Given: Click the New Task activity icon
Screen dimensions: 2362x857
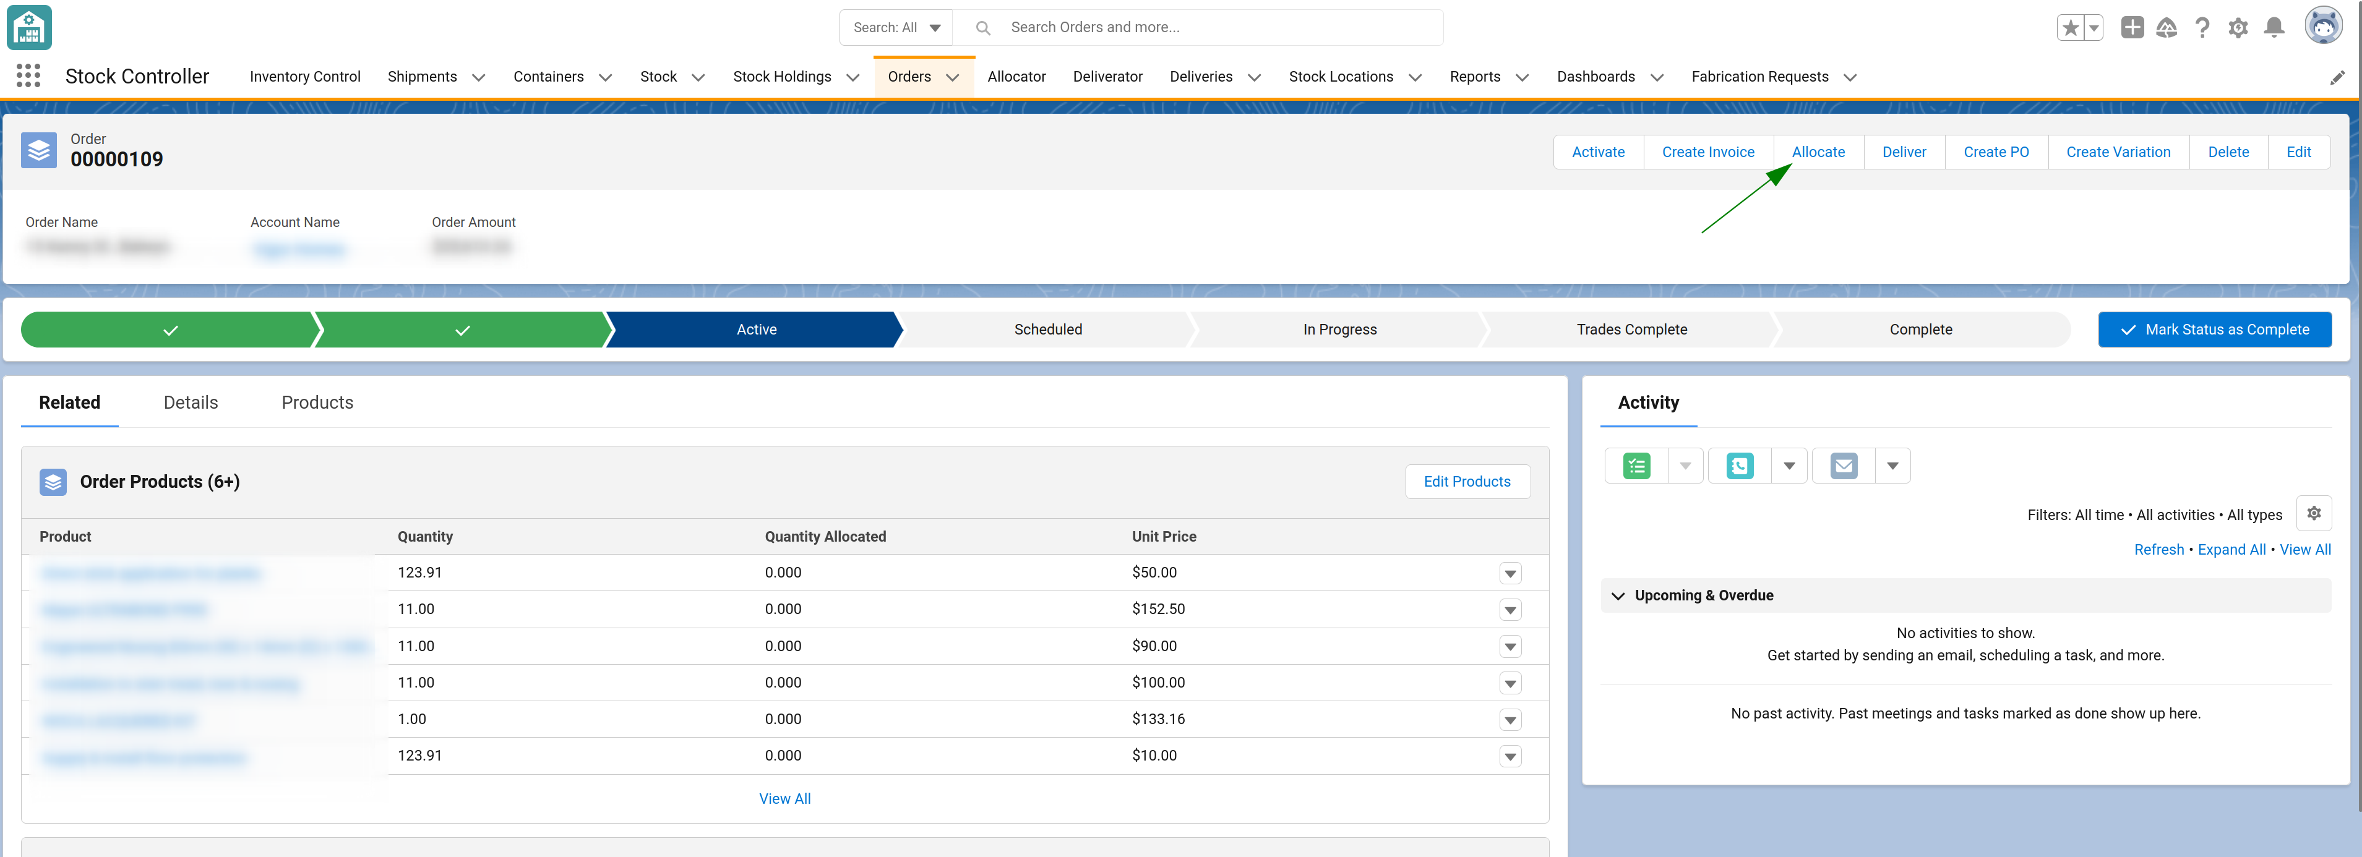Looking at the screenshot, I should pyautogui.click(x=1637, y=467).
